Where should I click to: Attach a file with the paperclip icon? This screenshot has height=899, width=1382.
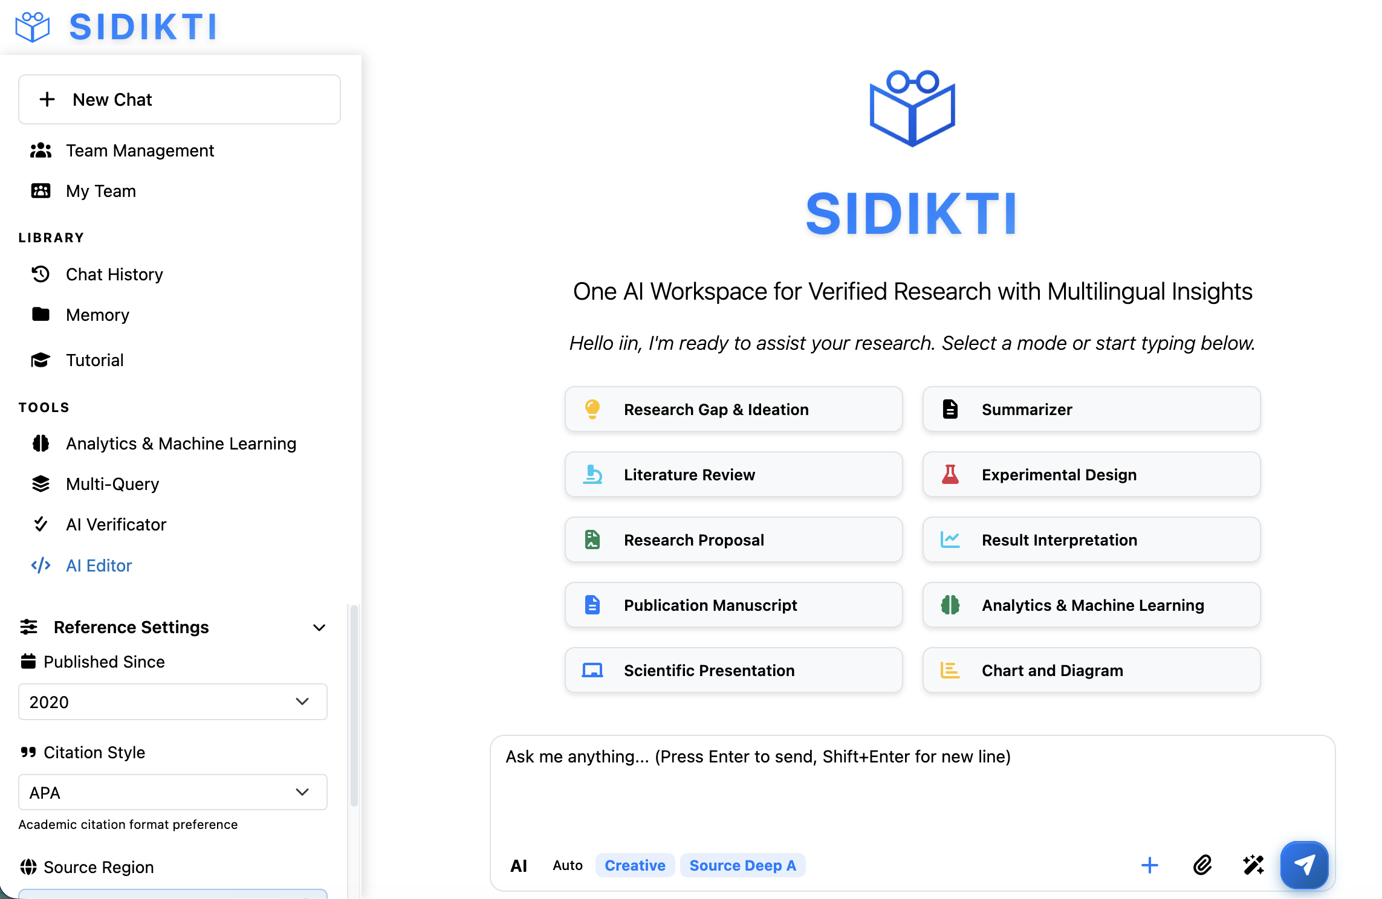click(1203, 865)
